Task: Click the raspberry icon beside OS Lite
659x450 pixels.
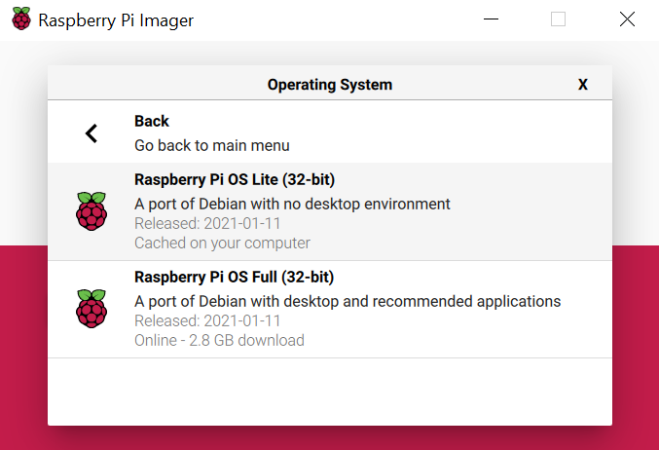Action: [x=92, y=211]
